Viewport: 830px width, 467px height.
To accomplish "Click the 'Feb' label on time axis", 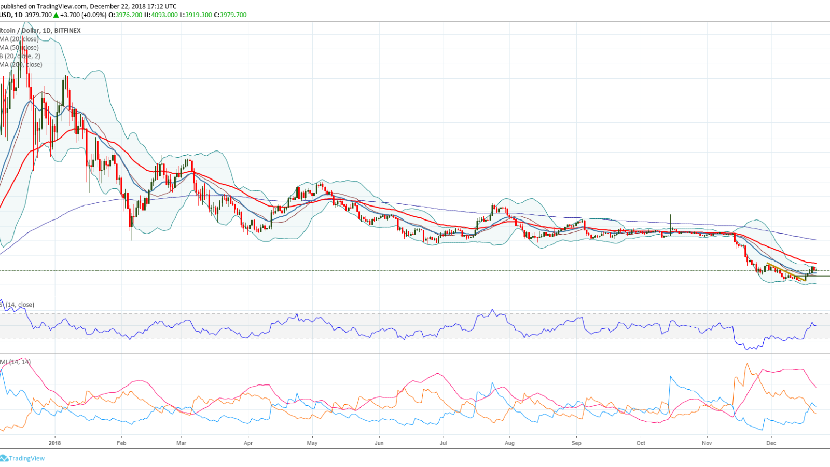I will 121,443.
